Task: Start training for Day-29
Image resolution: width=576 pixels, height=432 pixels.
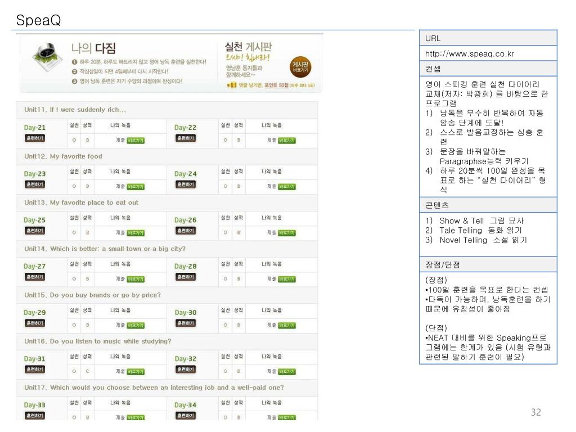Action: click(x=35, y=323)
